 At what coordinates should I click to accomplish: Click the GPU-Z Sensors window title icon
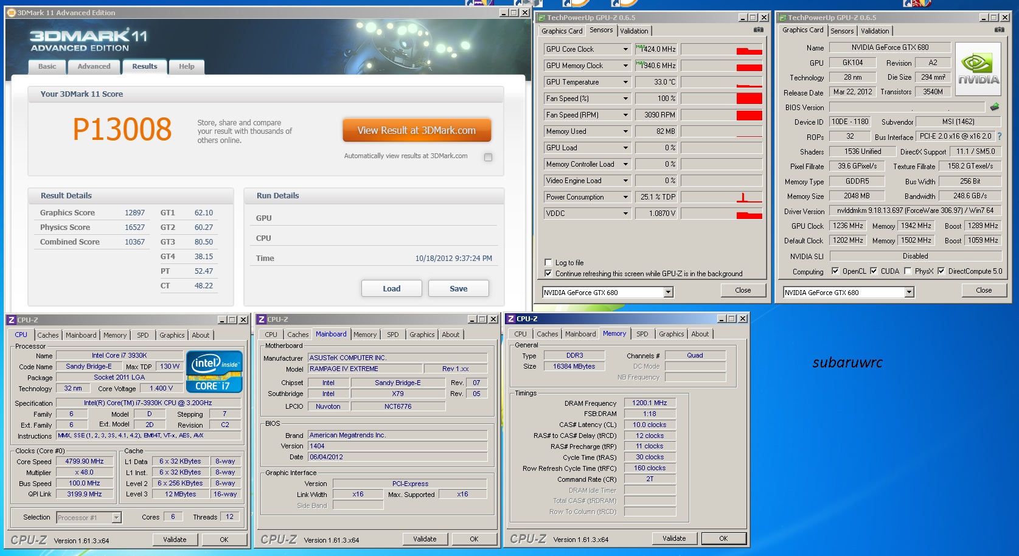click(541, 18)
